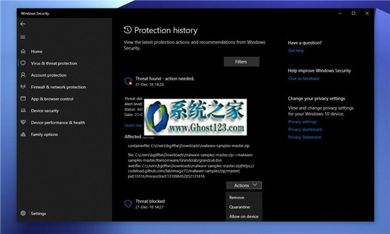This screenshot has height=234, width=390.
Task: Click the Protection history heading
Action: click(166, 30)
